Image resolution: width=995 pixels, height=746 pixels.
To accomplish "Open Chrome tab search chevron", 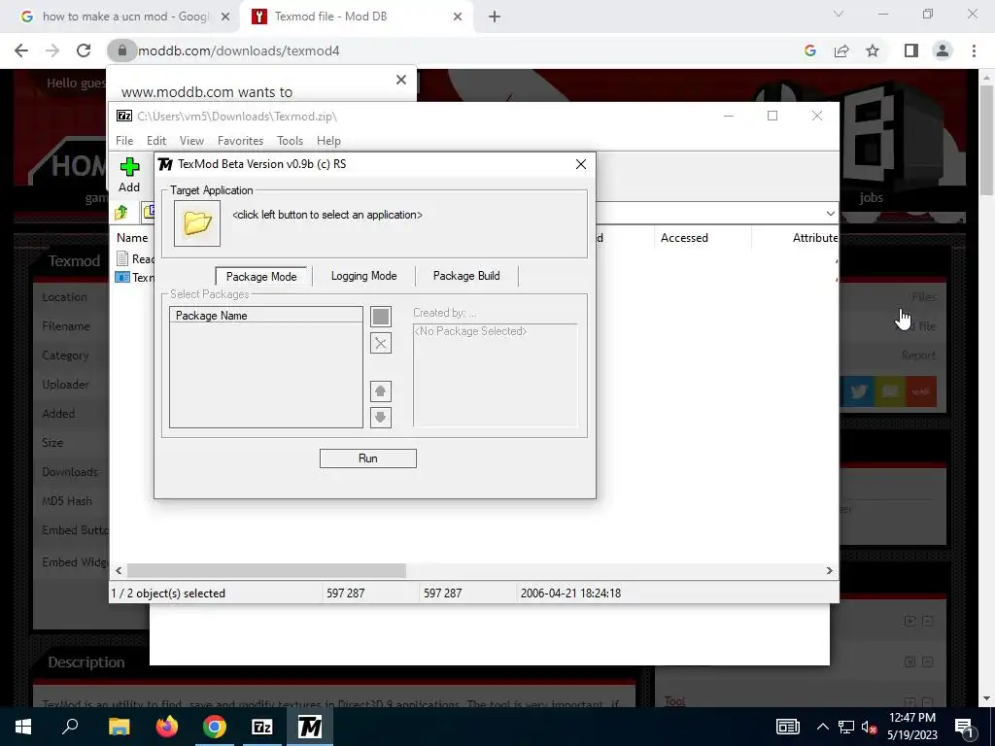I will tap(839, 14).
